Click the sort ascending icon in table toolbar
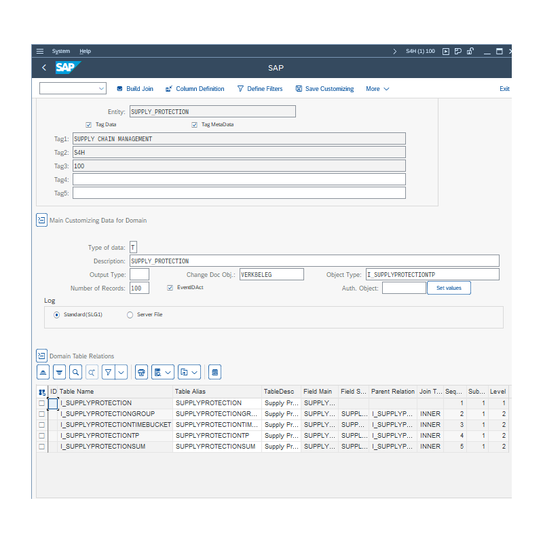This screenshot has width=543, height=543. click(x=43, y=372)
